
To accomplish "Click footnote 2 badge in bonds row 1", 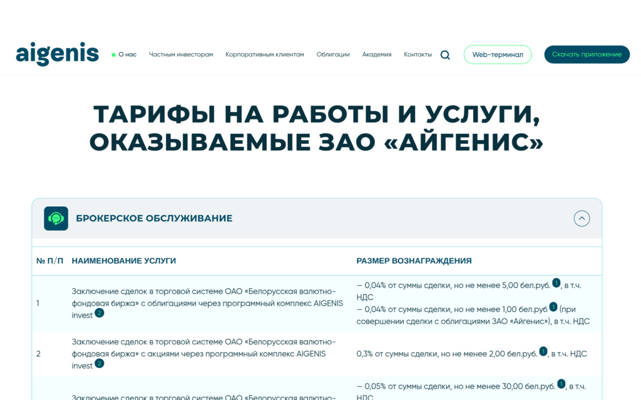I will [x=99, y=313].
